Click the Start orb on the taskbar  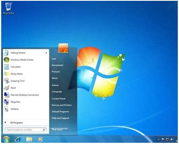click(6, 139)
